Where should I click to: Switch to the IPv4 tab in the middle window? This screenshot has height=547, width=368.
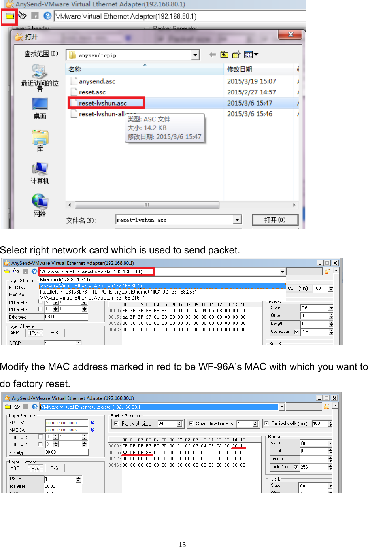35,333
